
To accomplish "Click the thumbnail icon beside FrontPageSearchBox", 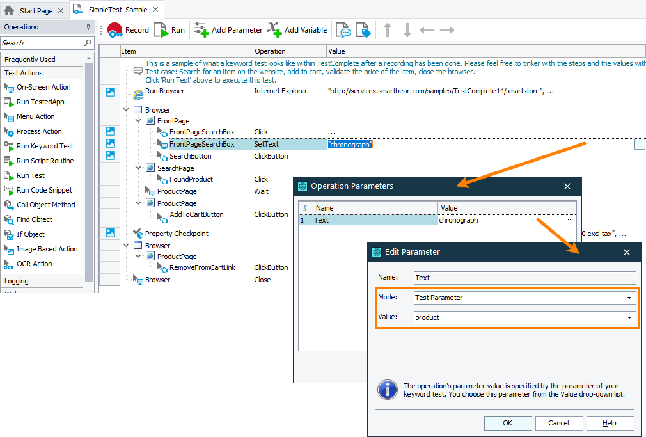I will (109, 143).
